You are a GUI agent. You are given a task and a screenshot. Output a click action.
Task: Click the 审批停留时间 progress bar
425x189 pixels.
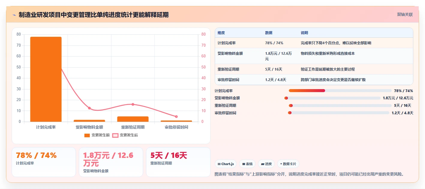point(339,113)
